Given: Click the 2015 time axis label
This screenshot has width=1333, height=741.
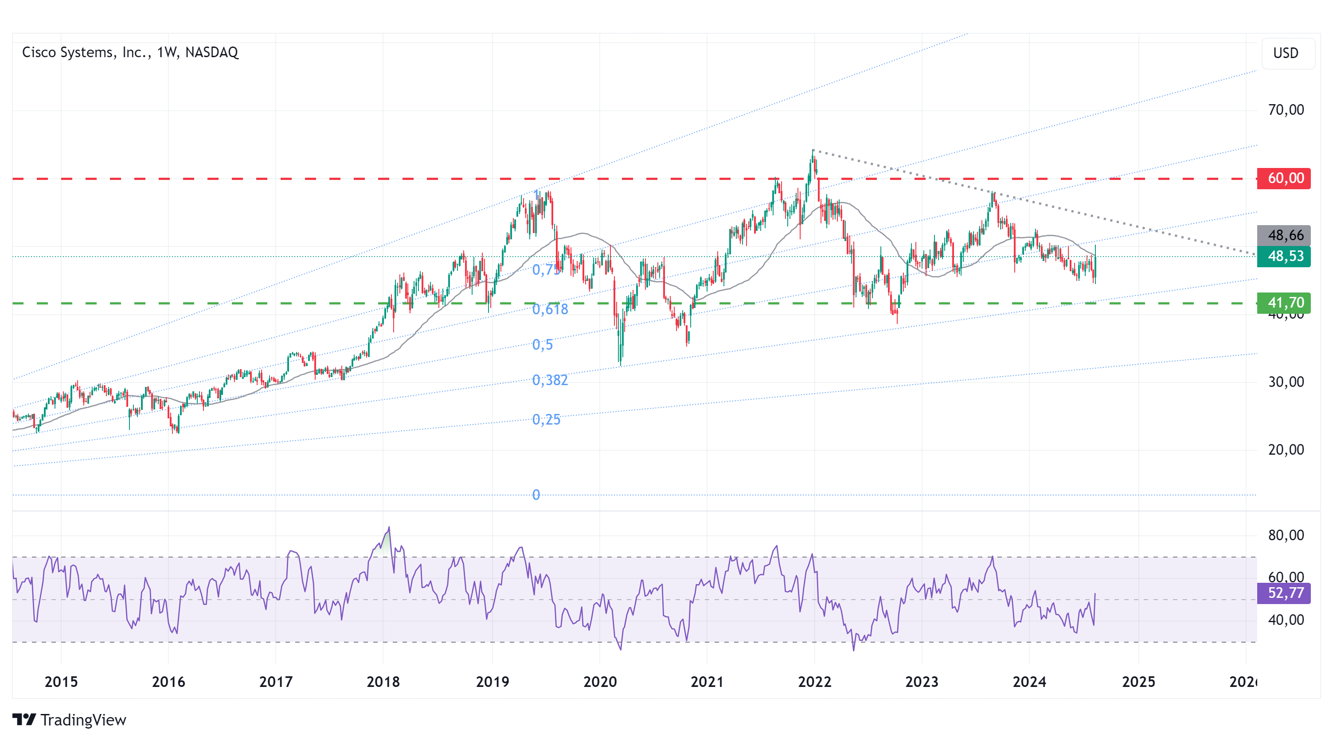Looking at the screenshot, I should tap(61, 682).
